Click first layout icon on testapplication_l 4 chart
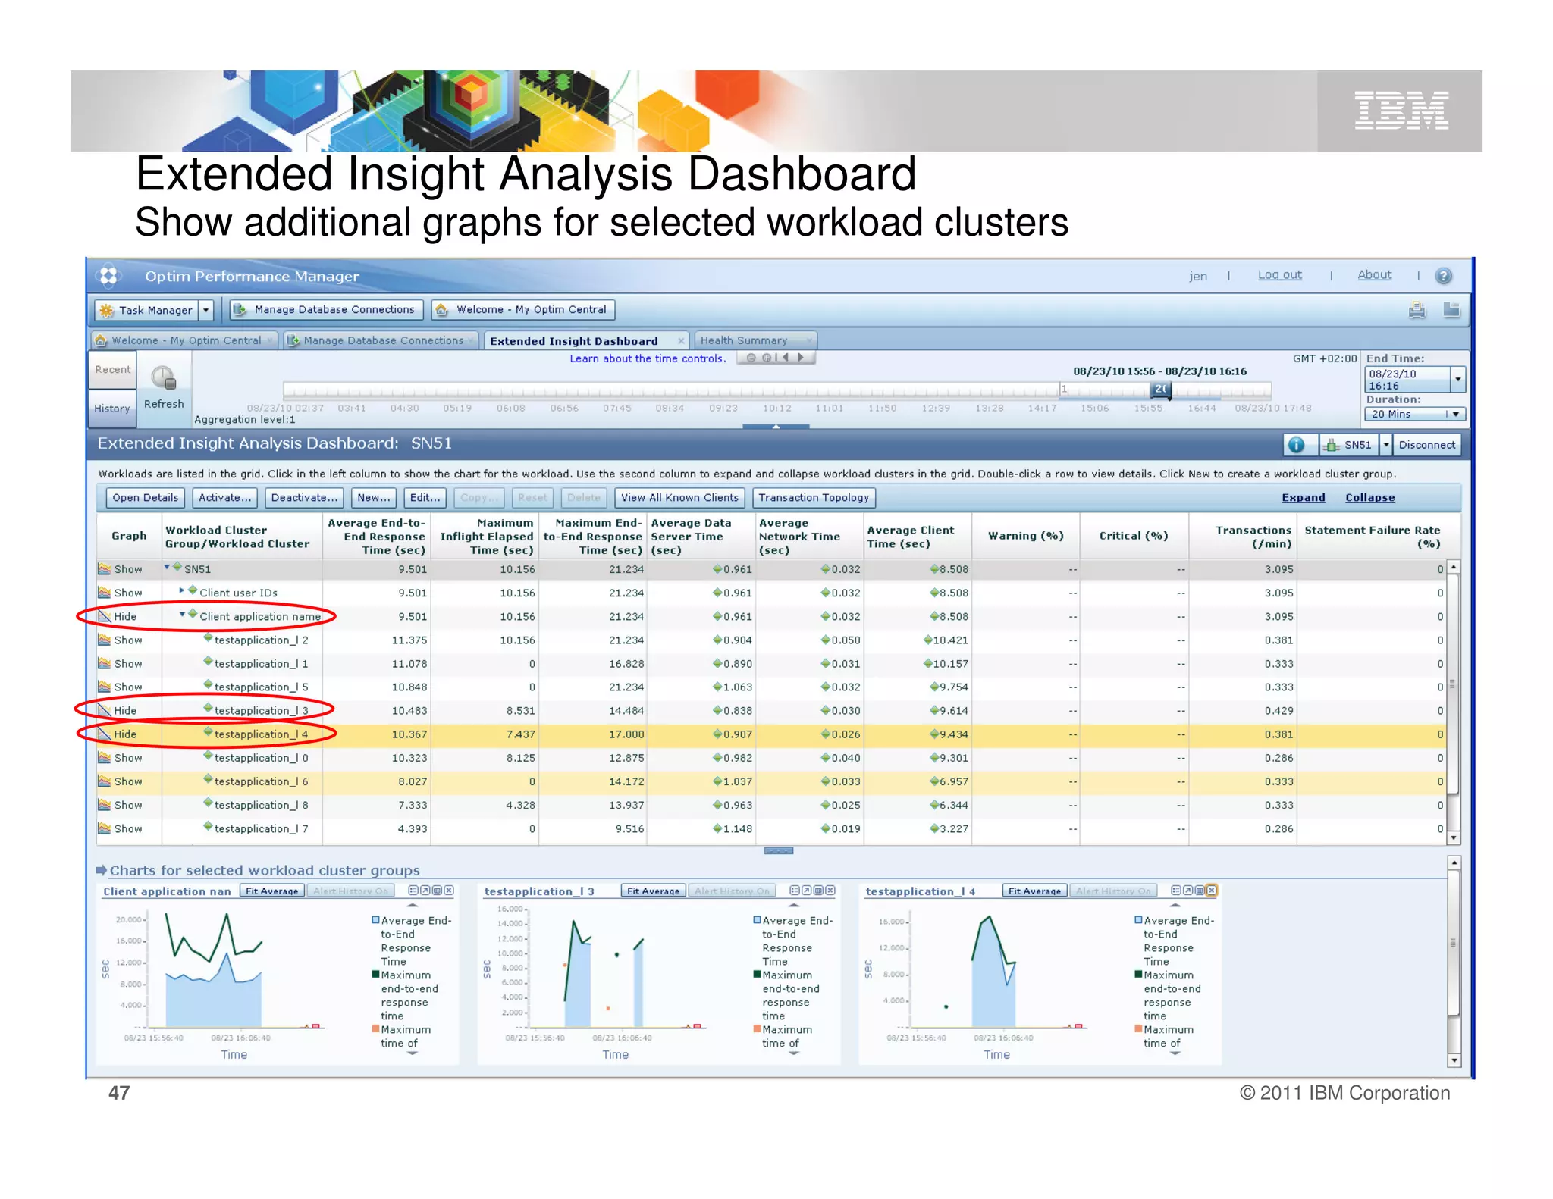Viewport: 1553px width, 1199px height. [1176, 891]
